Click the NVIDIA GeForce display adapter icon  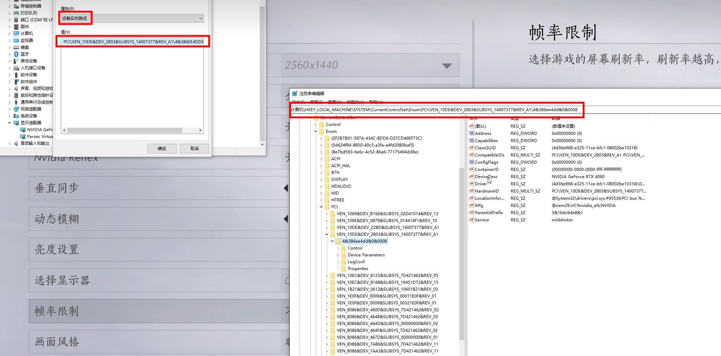(x=23, y=129)
